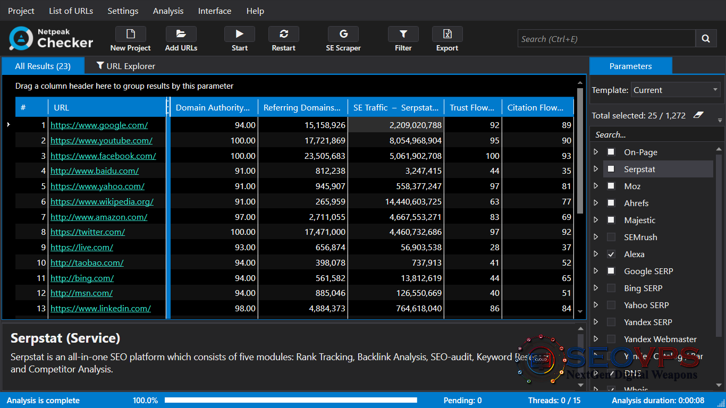Toggle the Moz checkbox
Image resolution: width=726 pixels, height=408 pixels.
pyautogui.click(x=611, y=186)
